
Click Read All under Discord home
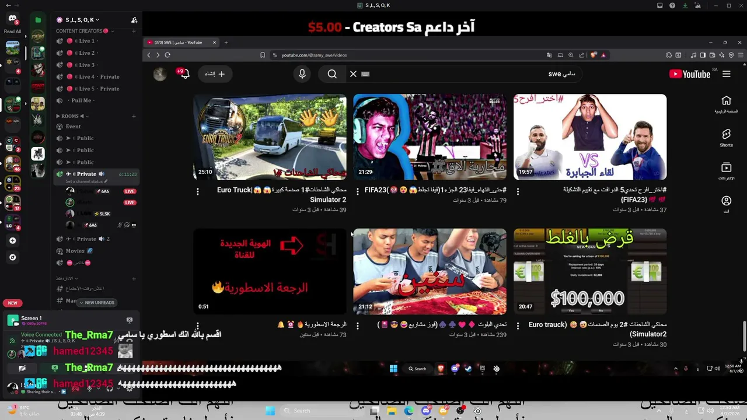tap(12, 32)
